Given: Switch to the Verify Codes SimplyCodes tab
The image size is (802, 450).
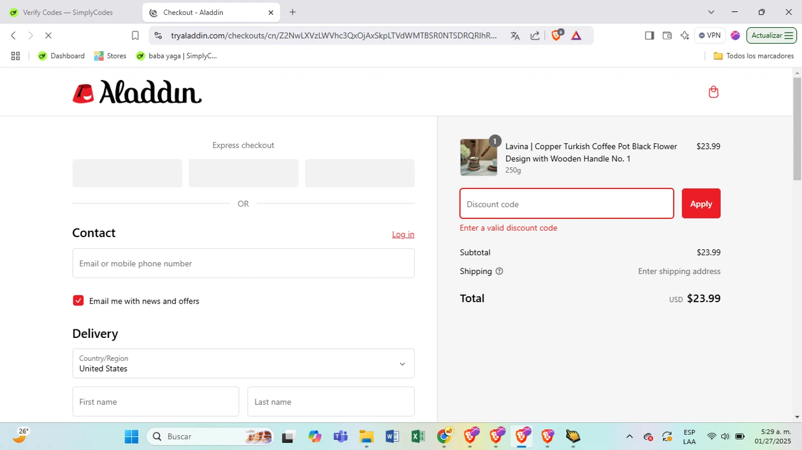Looking at the screenshot, I should tap(68, 12).
